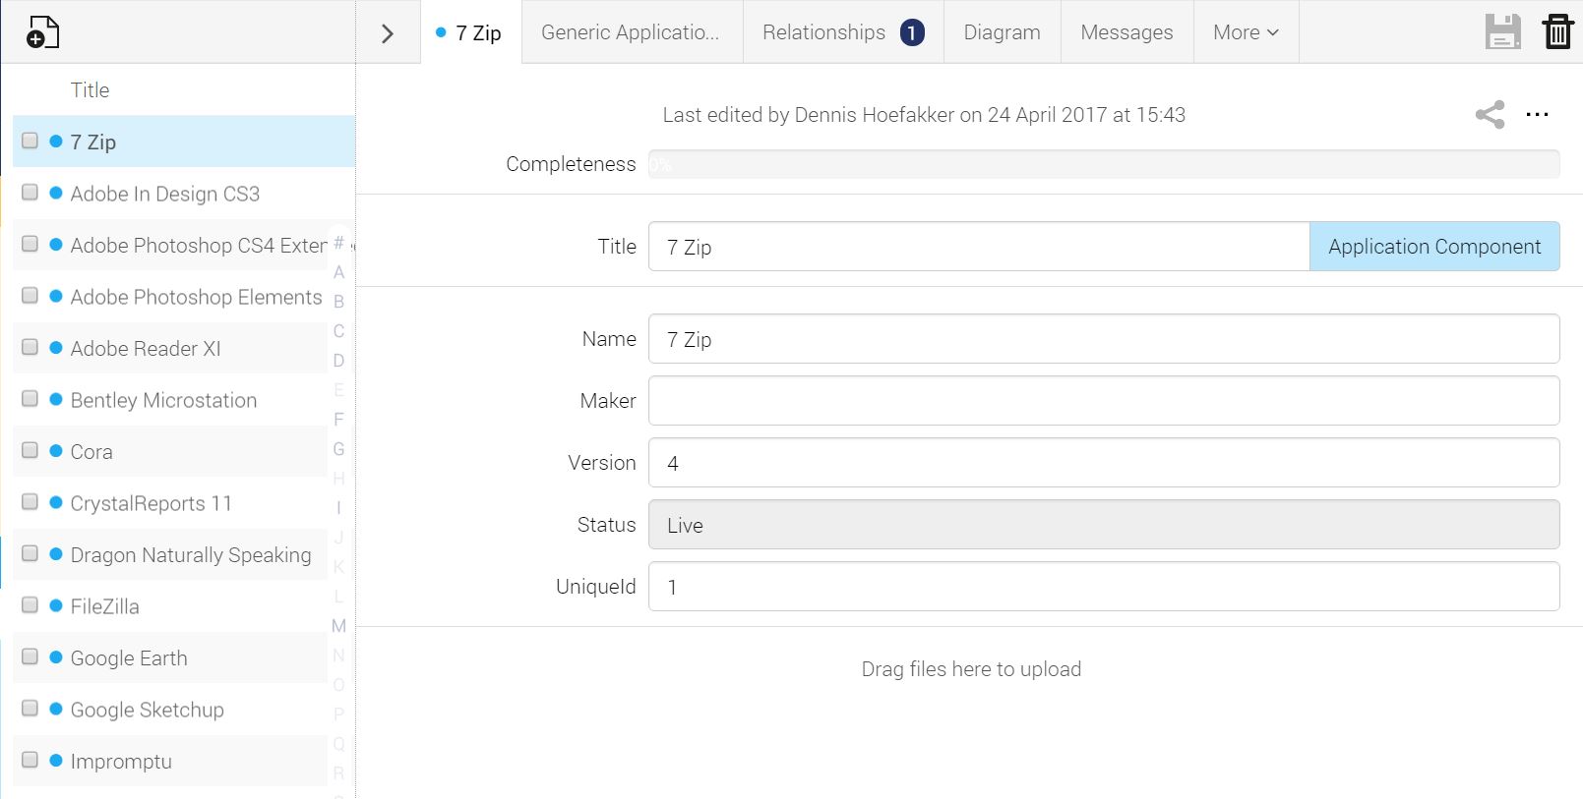1583x799 pixels.
Task: Tick the CrystalReports 11 checkbox
Action: [x=30, y=502]
